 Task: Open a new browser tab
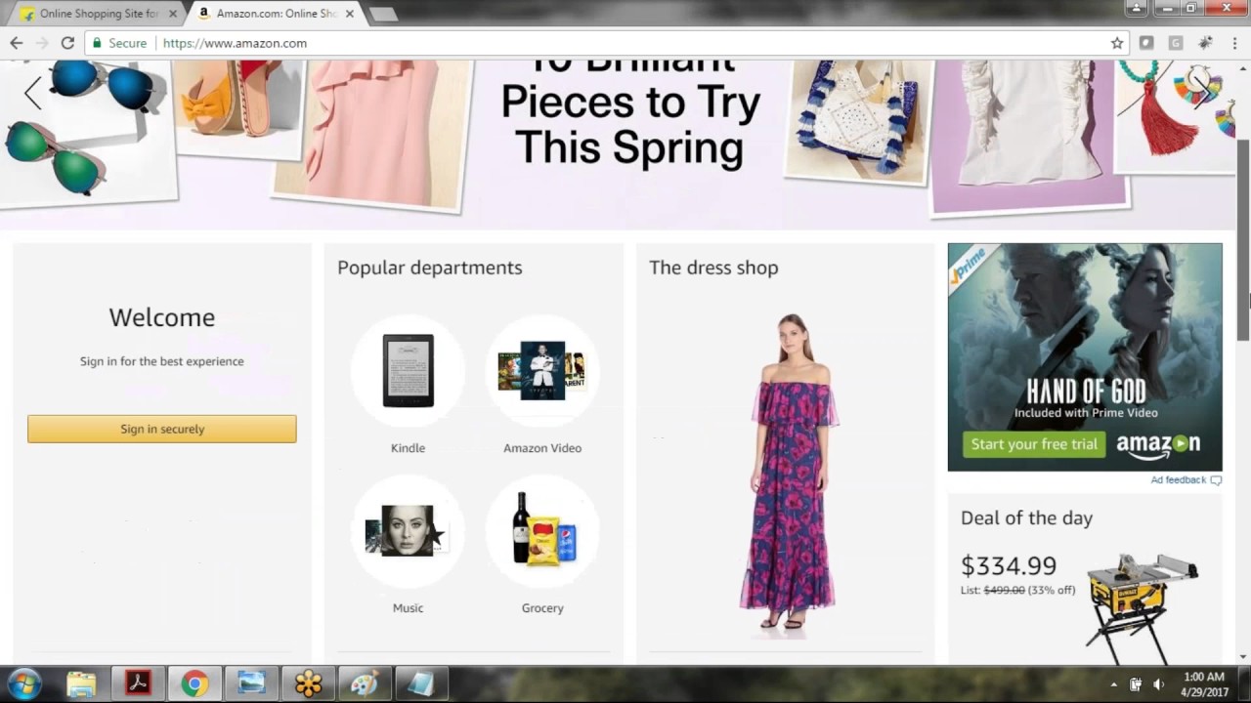(x=382, y=14)
